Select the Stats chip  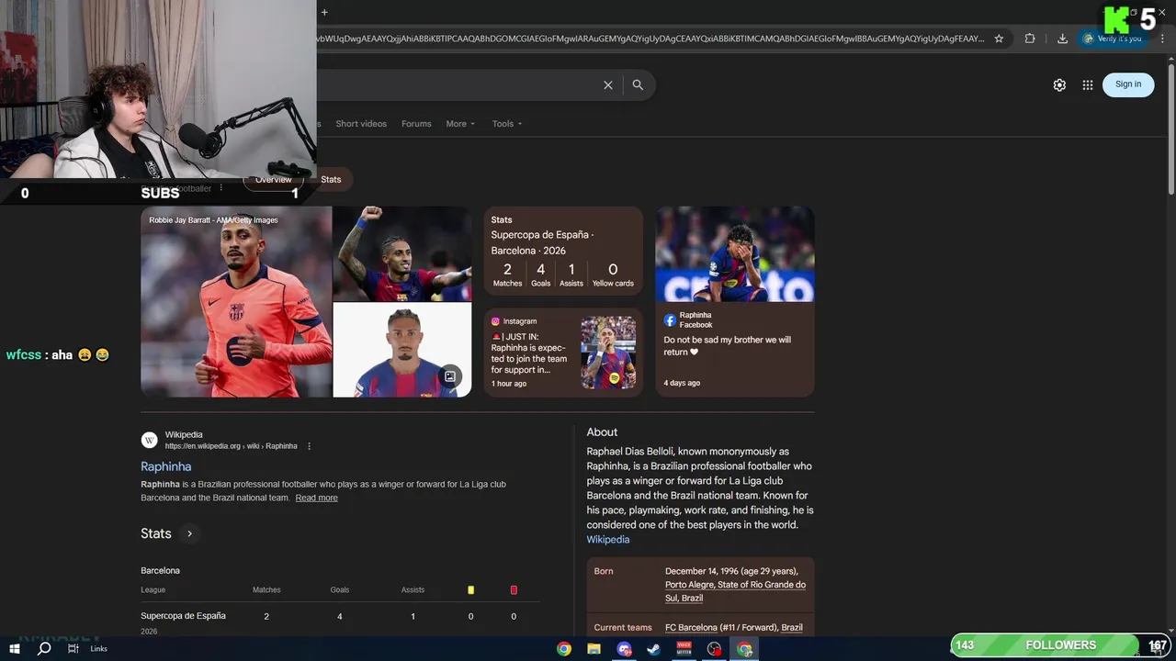[x=331, y=180]
